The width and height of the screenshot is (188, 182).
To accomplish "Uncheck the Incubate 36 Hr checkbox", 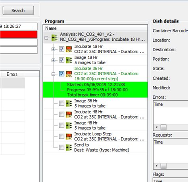I will tap(62, 74).
